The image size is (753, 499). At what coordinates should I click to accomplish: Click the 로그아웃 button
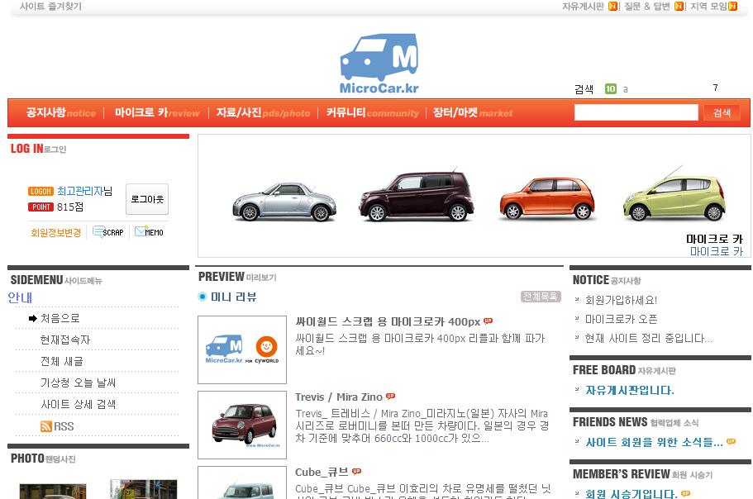(x=147, y=199)
